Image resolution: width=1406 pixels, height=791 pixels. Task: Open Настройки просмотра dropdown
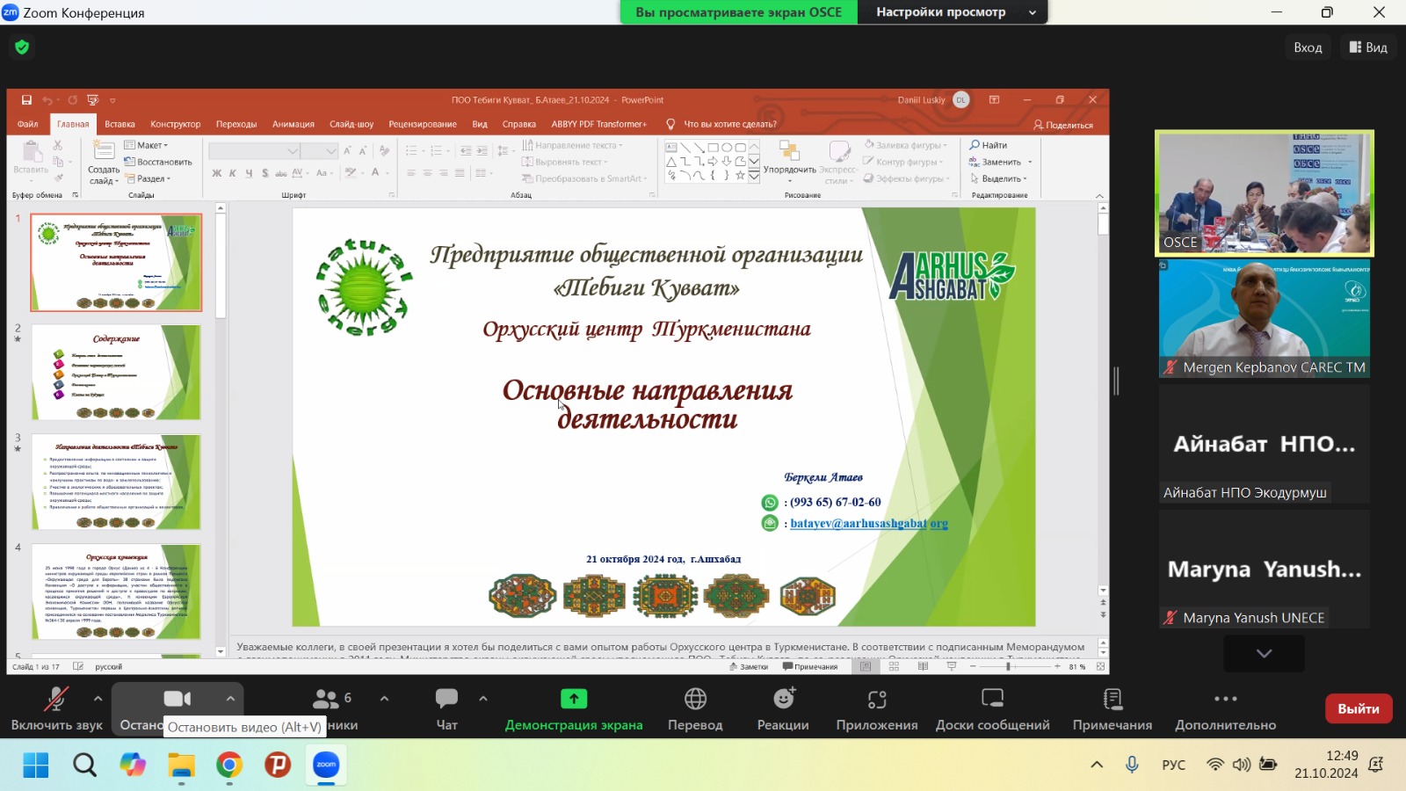pyautogui.click(x=953, y=12)
